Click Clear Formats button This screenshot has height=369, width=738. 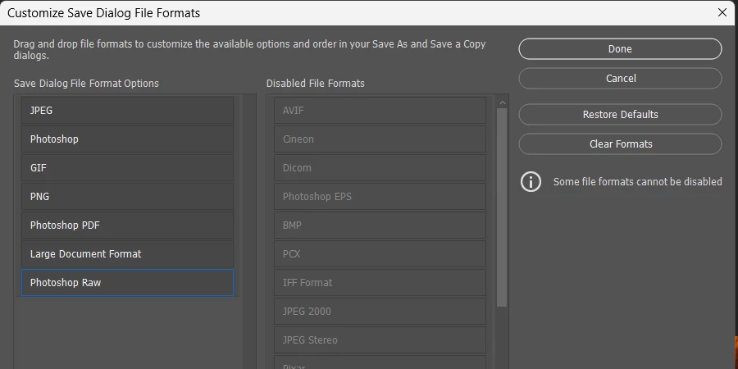[x=620, y=144]
